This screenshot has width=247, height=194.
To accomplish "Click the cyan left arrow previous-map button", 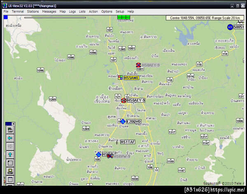I will [x=10, y=138].
